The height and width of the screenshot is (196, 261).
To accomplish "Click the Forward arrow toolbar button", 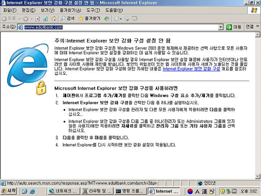I will click(26, 19).
